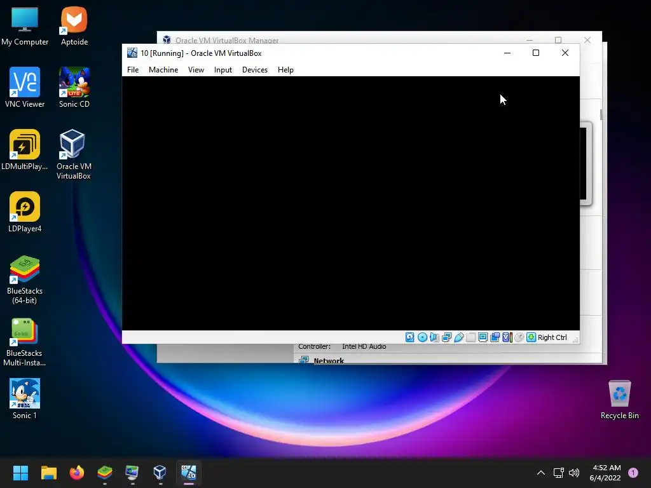Click the recording status icon
651x488 pixels.
[495, 337]
